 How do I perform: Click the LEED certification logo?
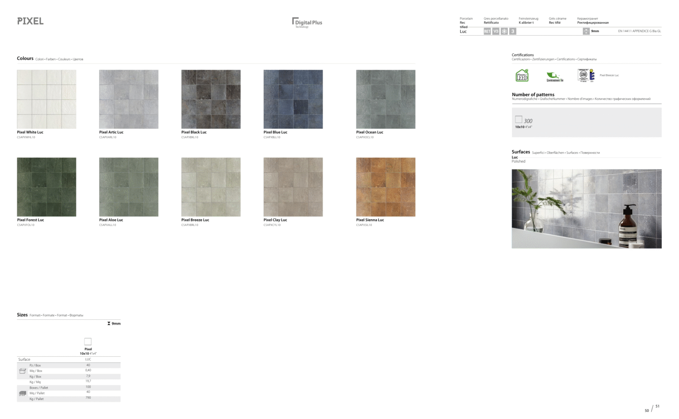(522, 75)
